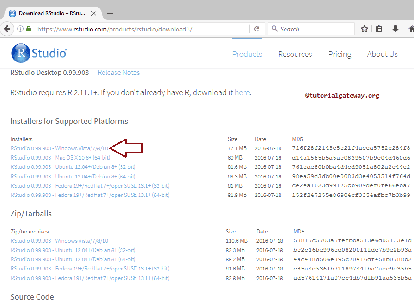Navigate back using the browser back arrow
This screenshot has height=307, width=414.
coord(7,29)
